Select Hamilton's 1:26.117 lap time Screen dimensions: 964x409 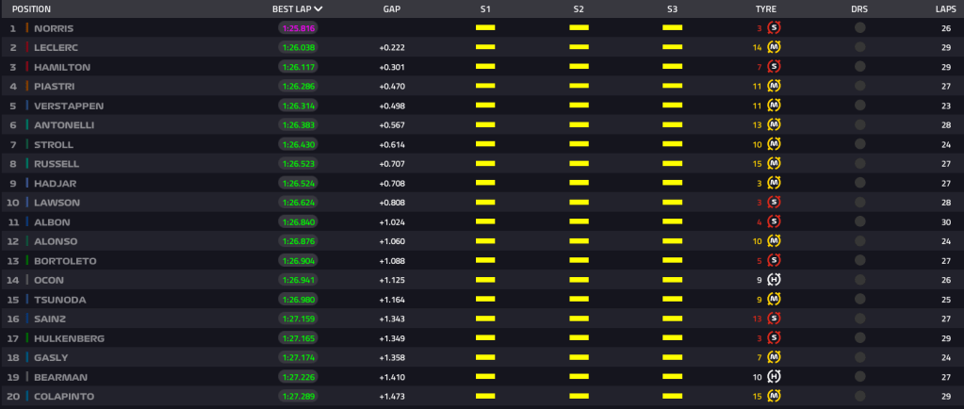tap(298, 66)
